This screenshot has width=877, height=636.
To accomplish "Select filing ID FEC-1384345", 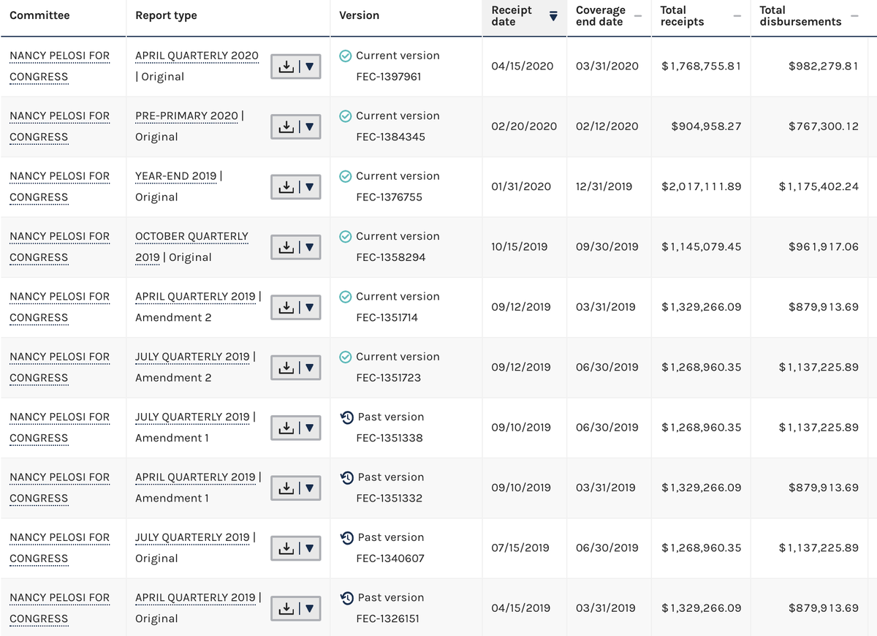I will [390, 137].
